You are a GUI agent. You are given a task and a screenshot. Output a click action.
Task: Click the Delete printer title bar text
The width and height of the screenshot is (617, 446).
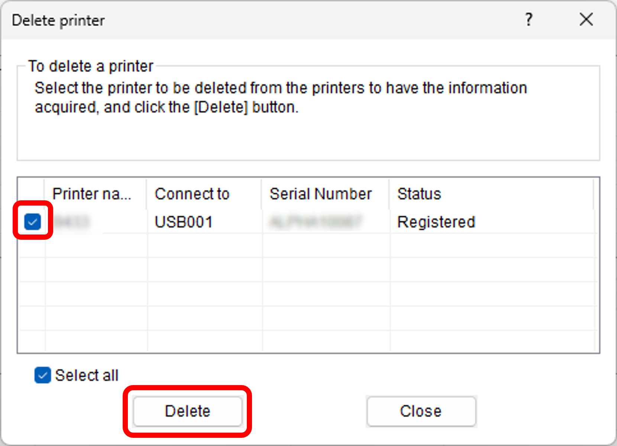(x=58, y=20)
